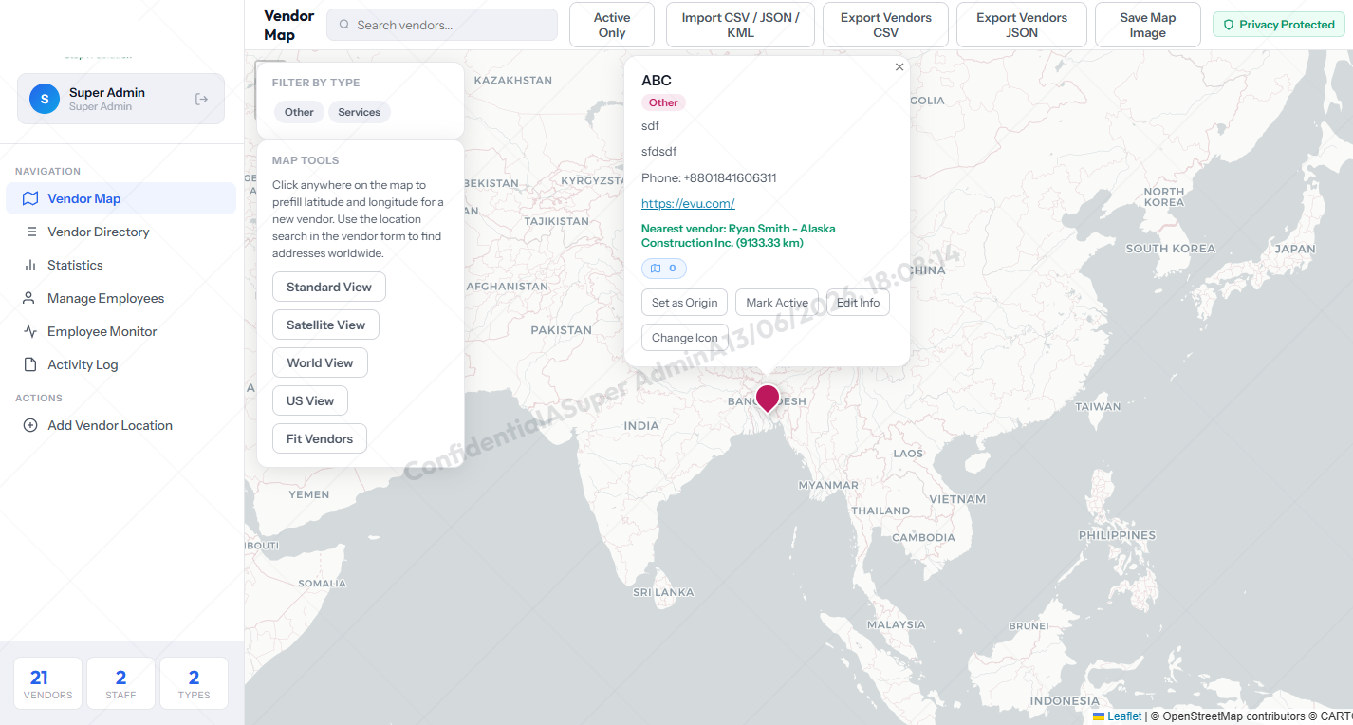Open the https://evu.com/ link

(x=688, y=203)
